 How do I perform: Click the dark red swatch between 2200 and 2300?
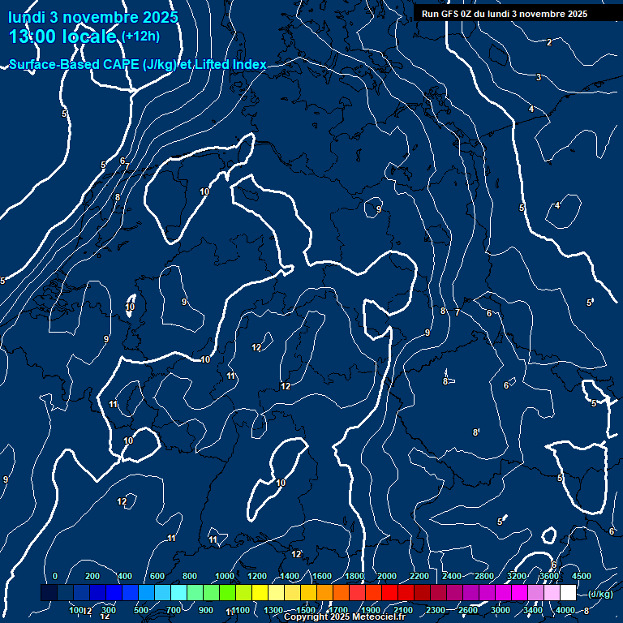422,592
